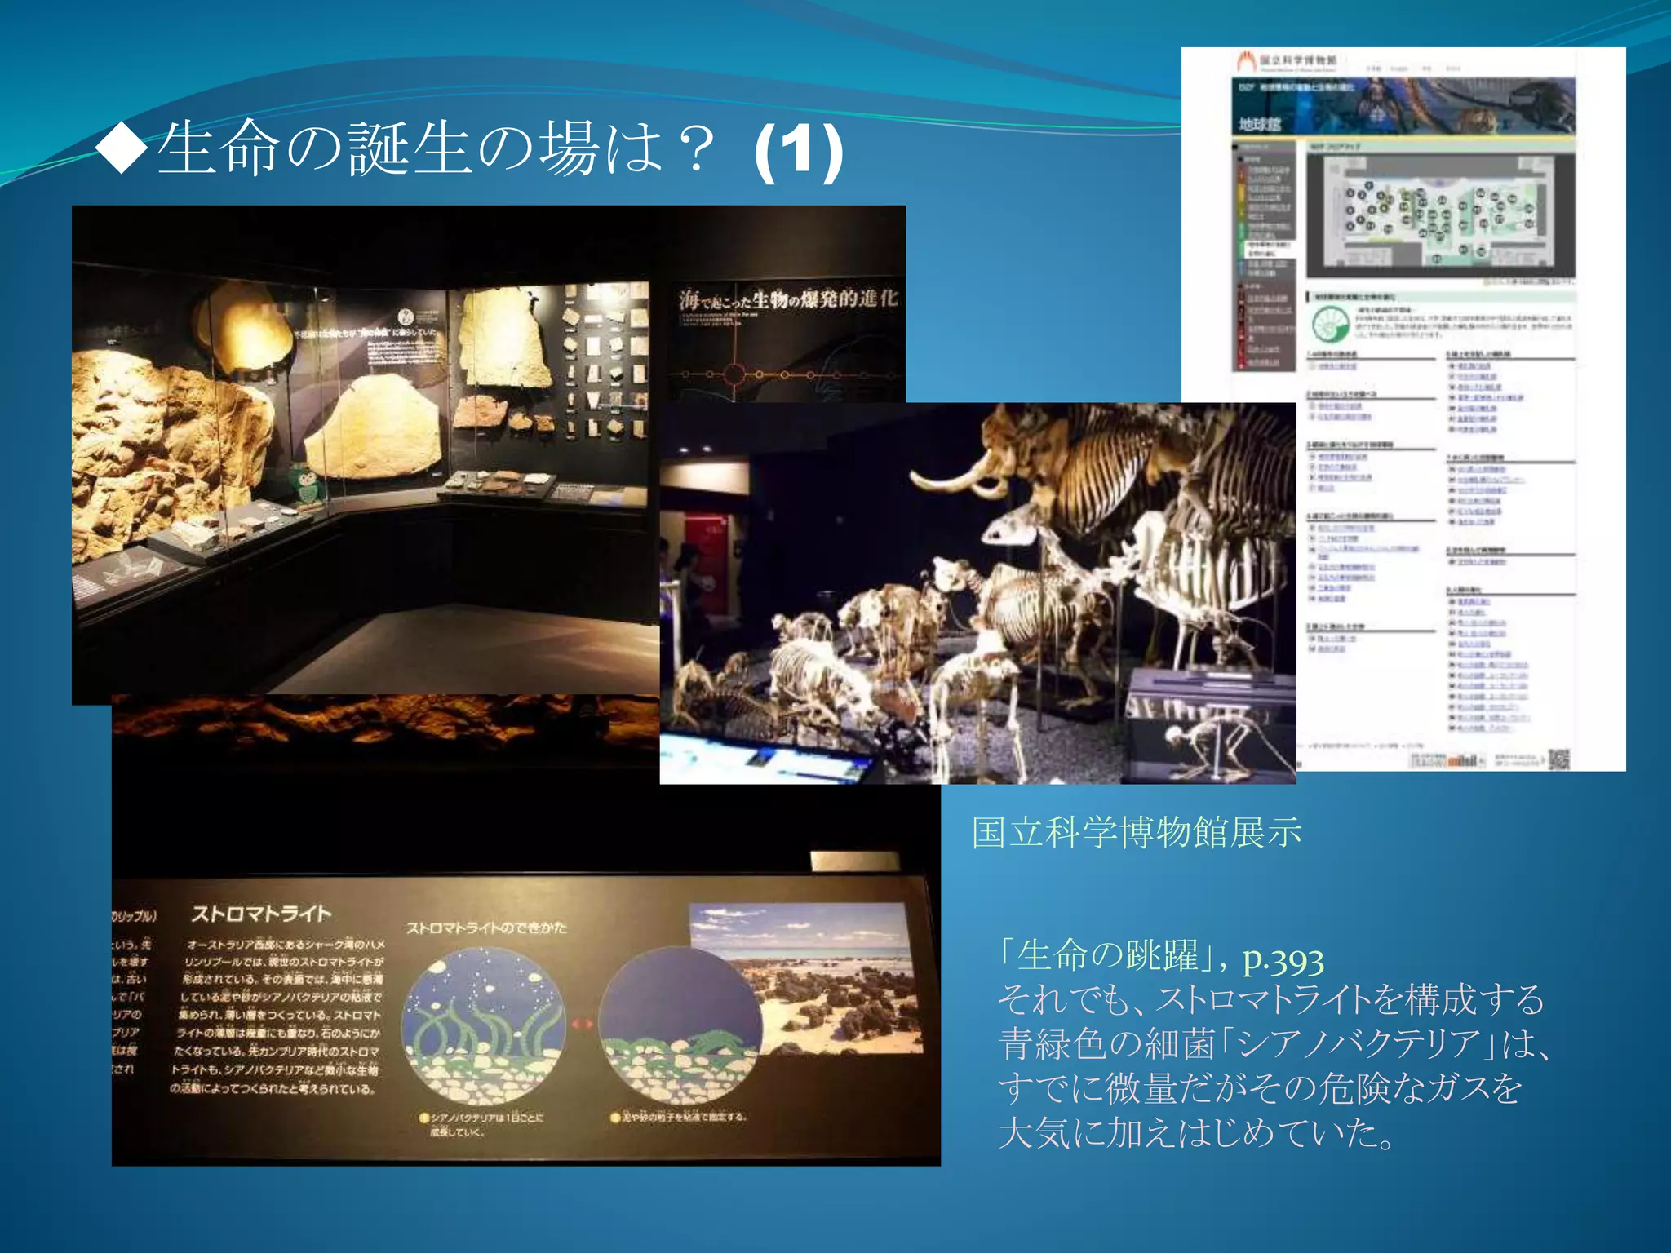This screenshot has height=1253, width=1671.
Task: Click the 「生命の跳躍」p.393 quotation text block
Action: tap(1273, 1044)
